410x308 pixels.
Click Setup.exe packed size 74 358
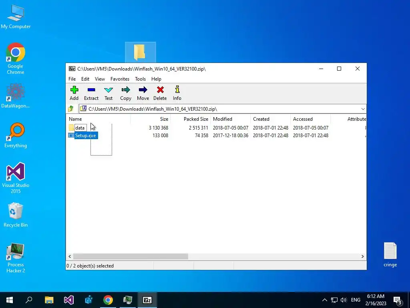coord(201,136)
